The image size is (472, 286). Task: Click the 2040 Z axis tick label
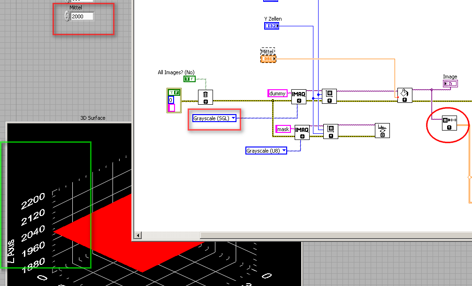[x=33, y=233]
